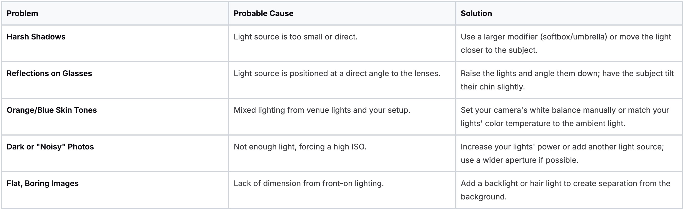The width and height of the screenshot is (685, 210).
Task: Click the cause "Not enough light, forcing high ISO"
Action: [300, 147]
